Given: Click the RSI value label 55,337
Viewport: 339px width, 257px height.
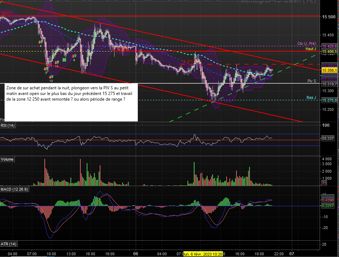Looking at the screenshot, I should tap(328, 138).
